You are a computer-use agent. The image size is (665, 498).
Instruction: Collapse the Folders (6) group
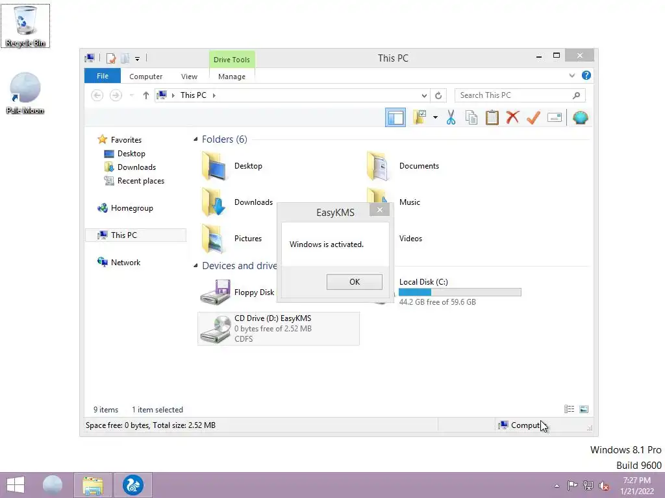195,139
